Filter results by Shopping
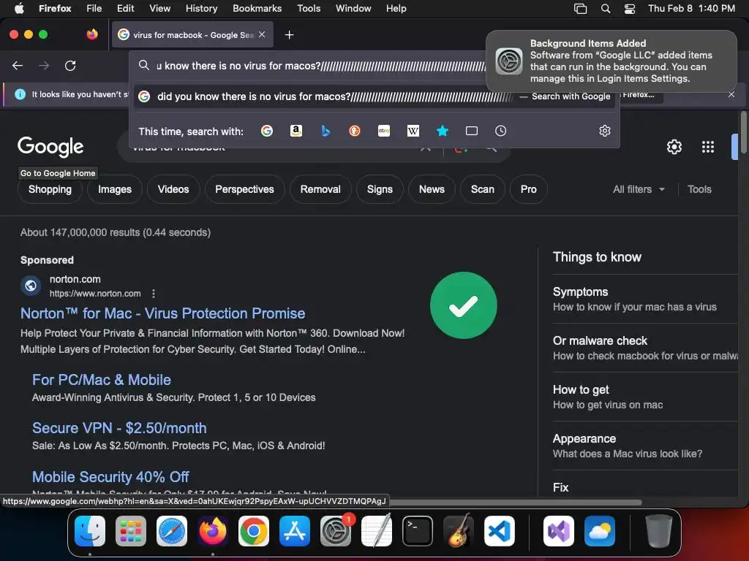The height and width of the screenshot is (561, 749). 50,189
